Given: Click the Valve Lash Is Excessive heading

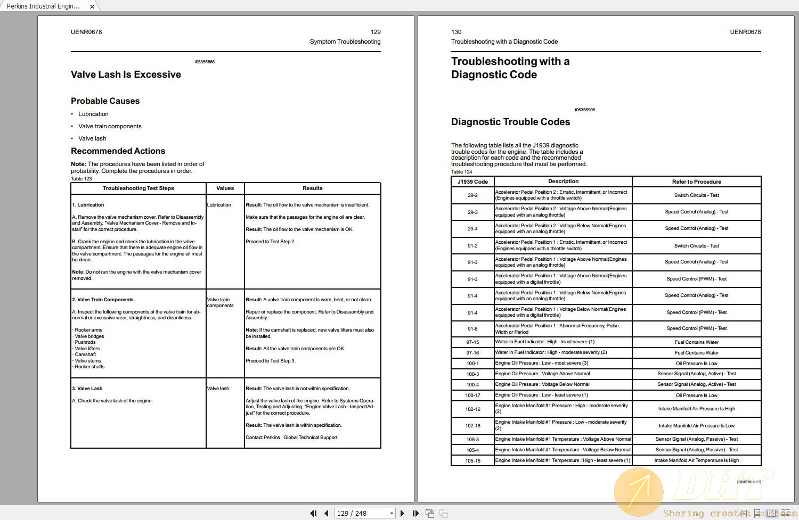Looking at the screenshot, I should 126,75.
